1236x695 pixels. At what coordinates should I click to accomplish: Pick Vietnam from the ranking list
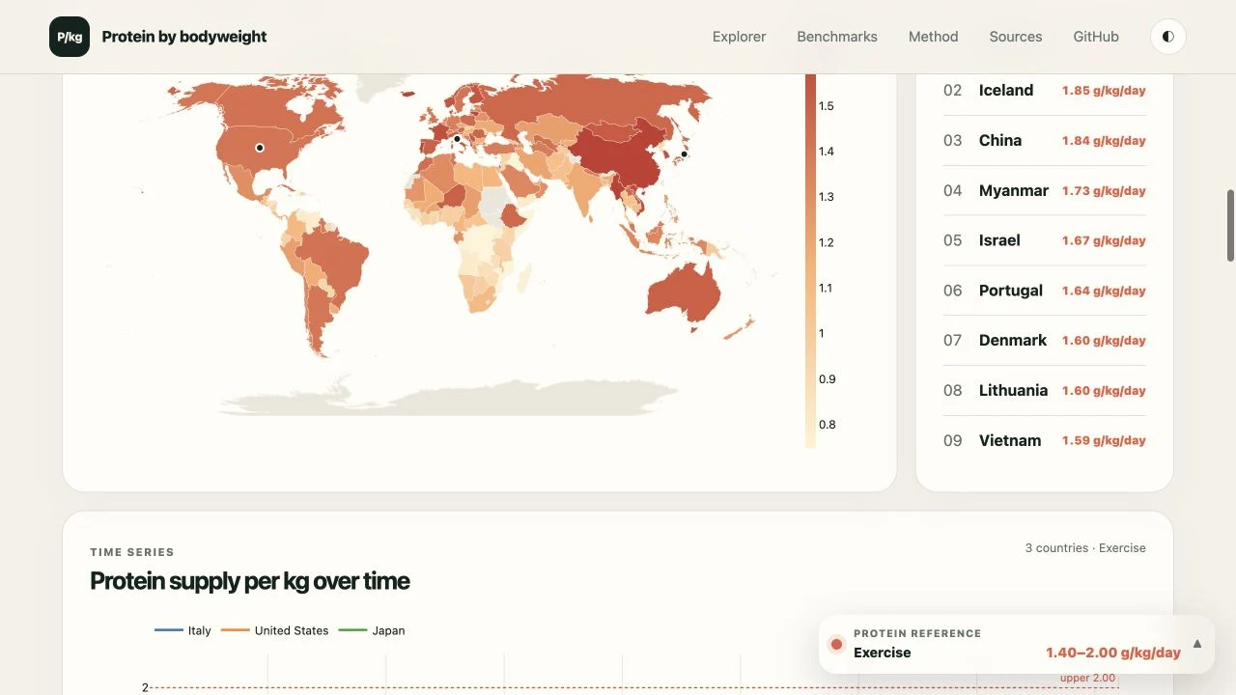(1045, 441)
